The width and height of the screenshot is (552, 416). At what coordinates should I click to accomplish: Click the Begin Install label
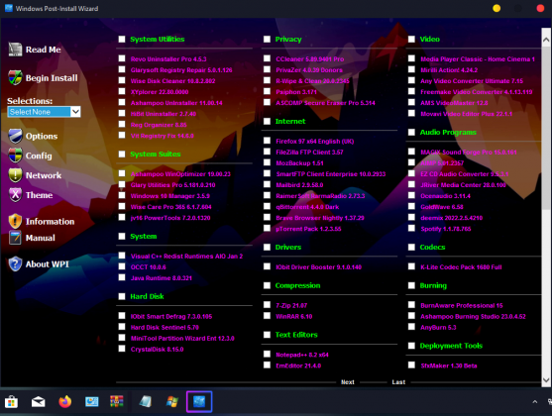tap(52, 78)
